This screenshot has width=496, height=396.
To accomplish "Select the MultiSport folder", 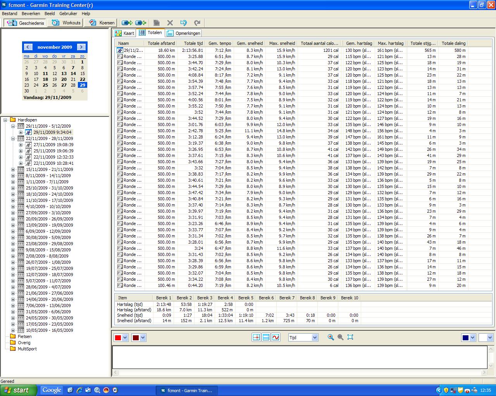I will (x=27, y=349).
